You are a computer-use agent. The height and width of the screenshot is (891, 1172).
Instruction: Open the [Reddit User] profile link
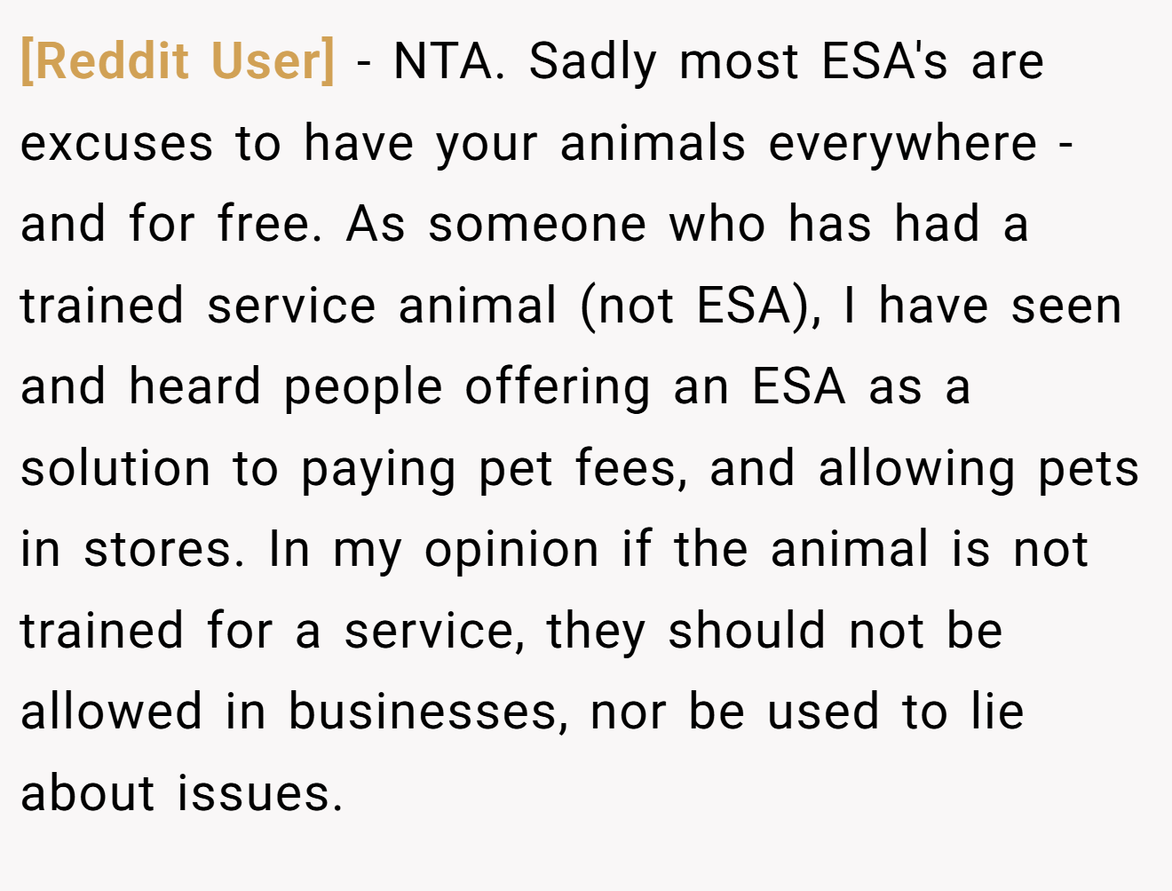(178, 61)
